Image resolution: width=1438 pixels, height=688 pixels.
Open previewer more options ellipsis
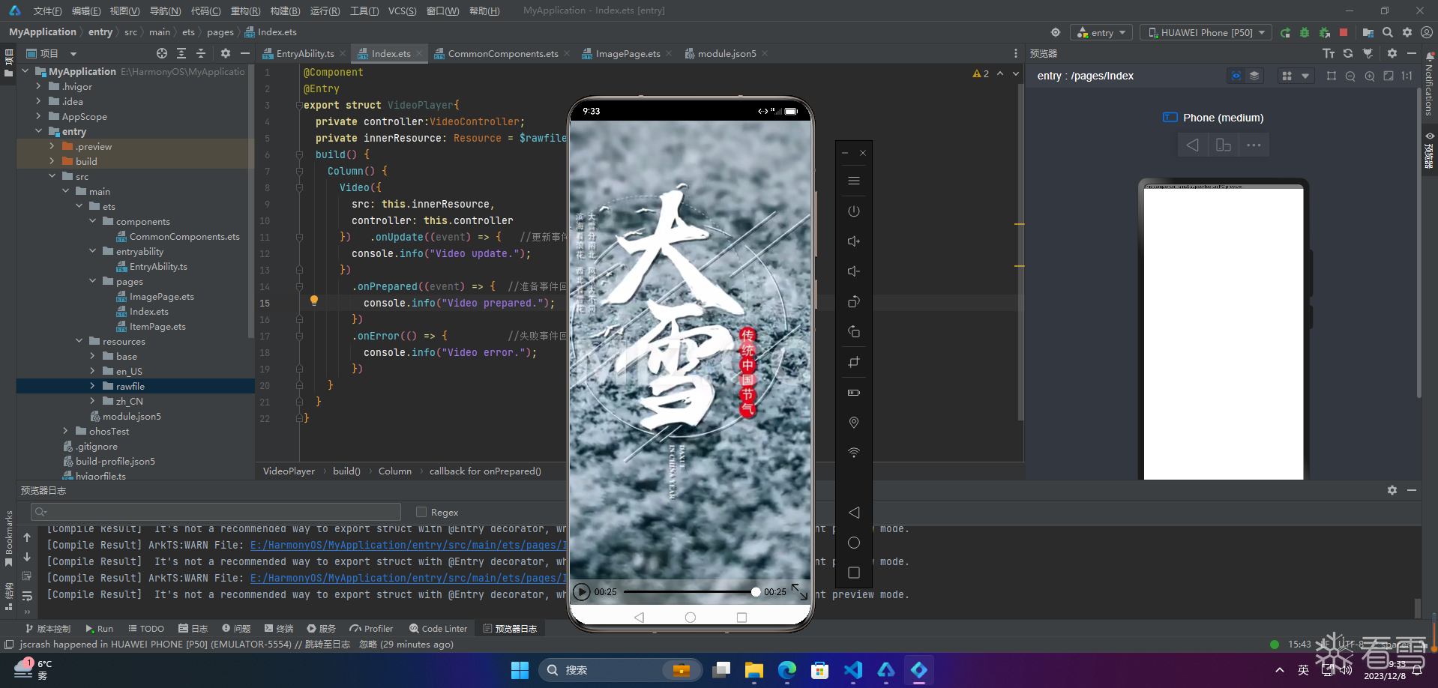1254,145
